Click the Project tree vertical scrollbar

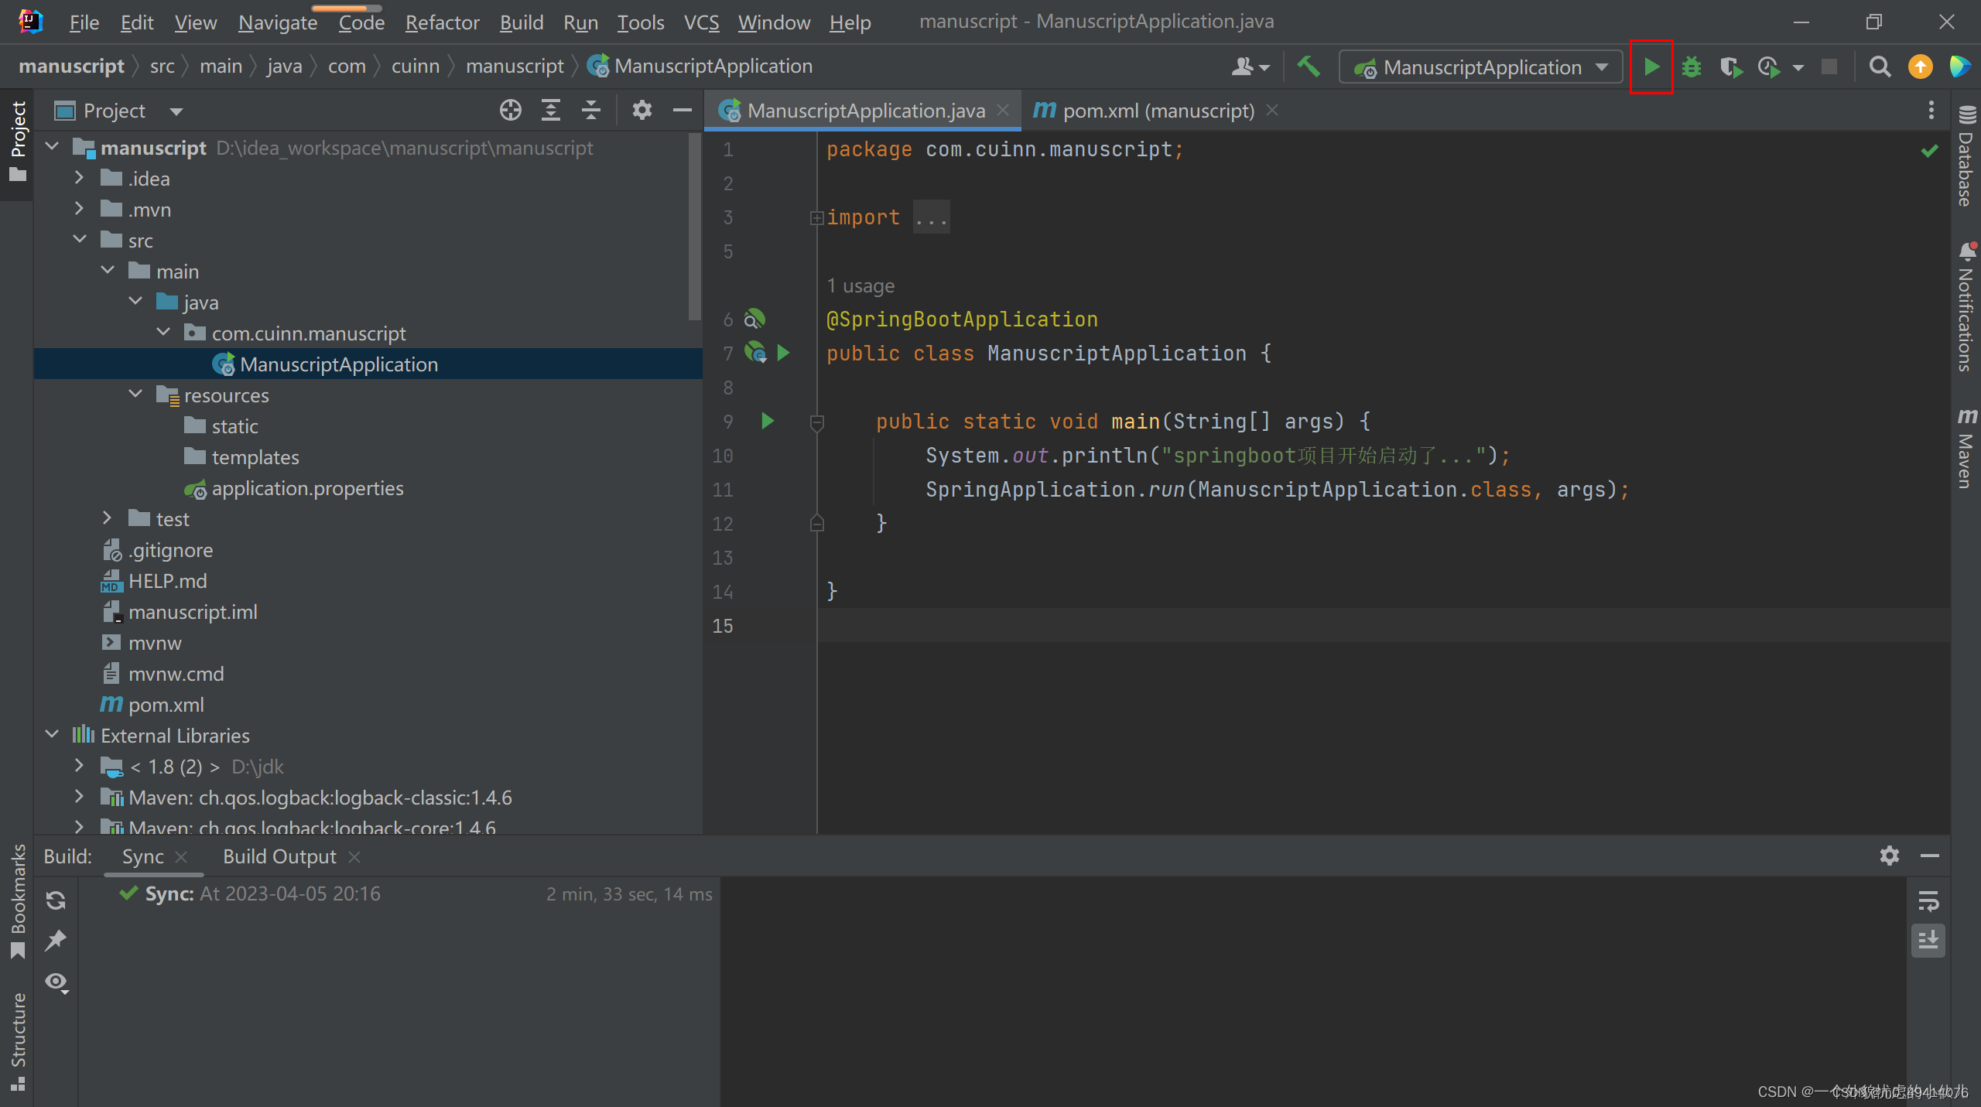(x=694, y=226)
